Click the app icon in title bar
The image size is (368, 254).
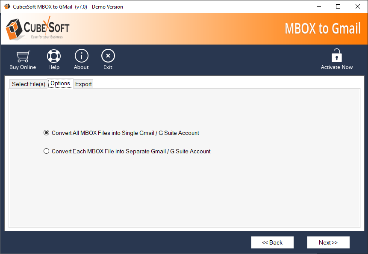click(x=7, y=6)
